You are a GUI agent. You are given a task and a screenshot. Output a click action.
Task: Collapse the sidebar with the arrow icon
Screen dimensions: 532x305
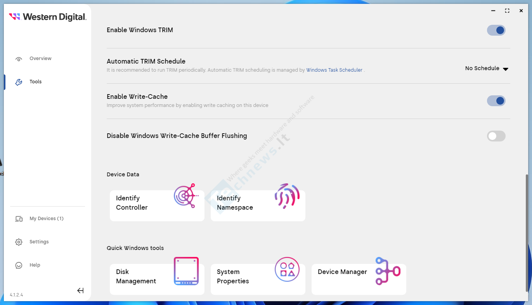pyautogui.click(x=80, y=291)
